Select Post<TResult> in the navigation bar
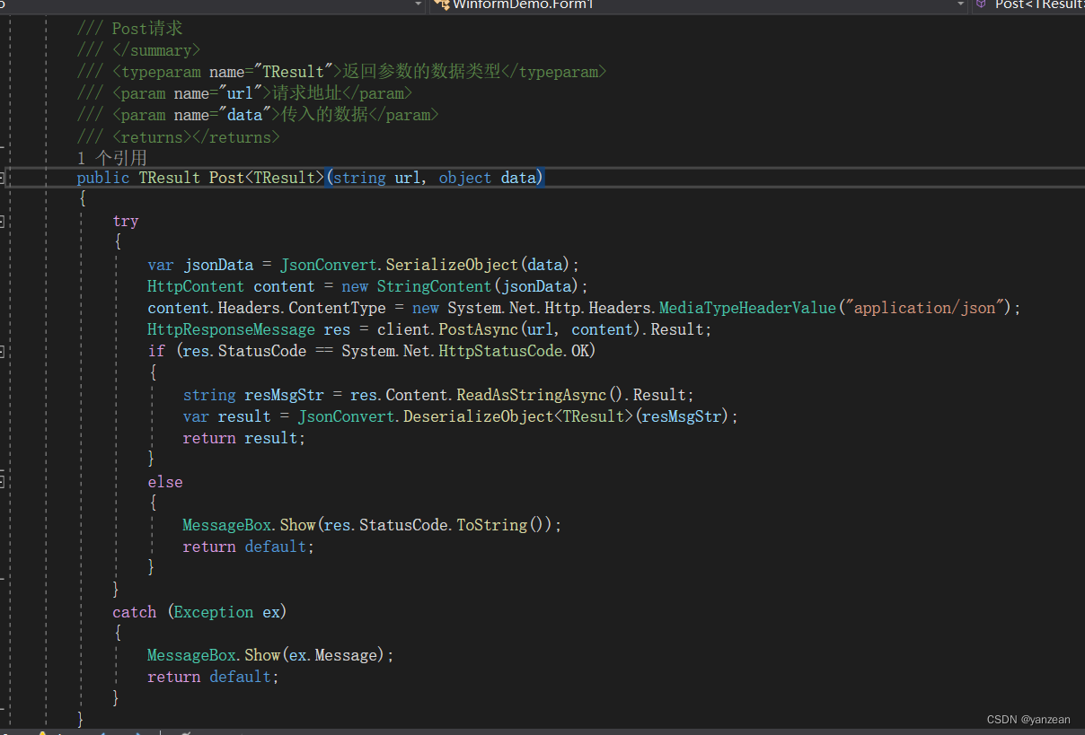The width and height of the screenshot is (1085, 735). point(1037,4)
